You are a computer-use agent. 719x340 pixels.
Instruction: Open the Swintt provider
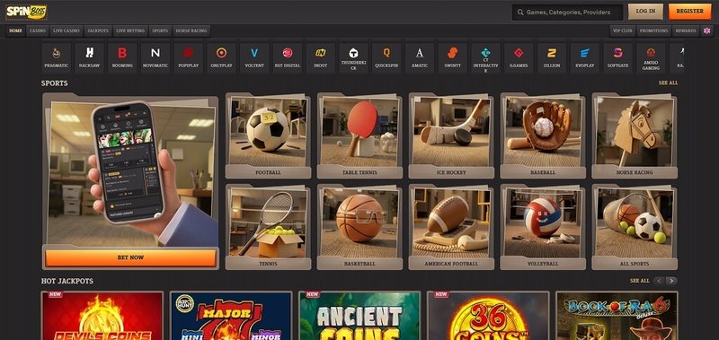pos(453,57)
